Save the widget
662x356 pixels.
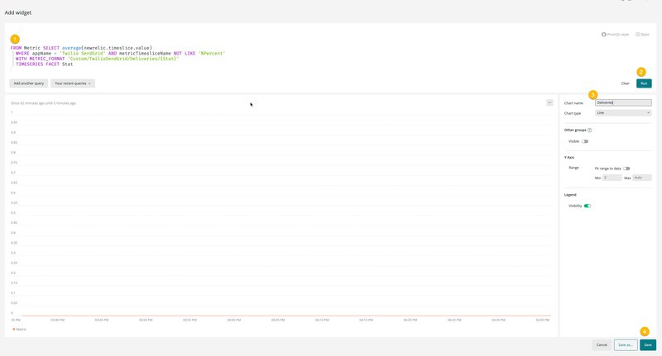648,345
